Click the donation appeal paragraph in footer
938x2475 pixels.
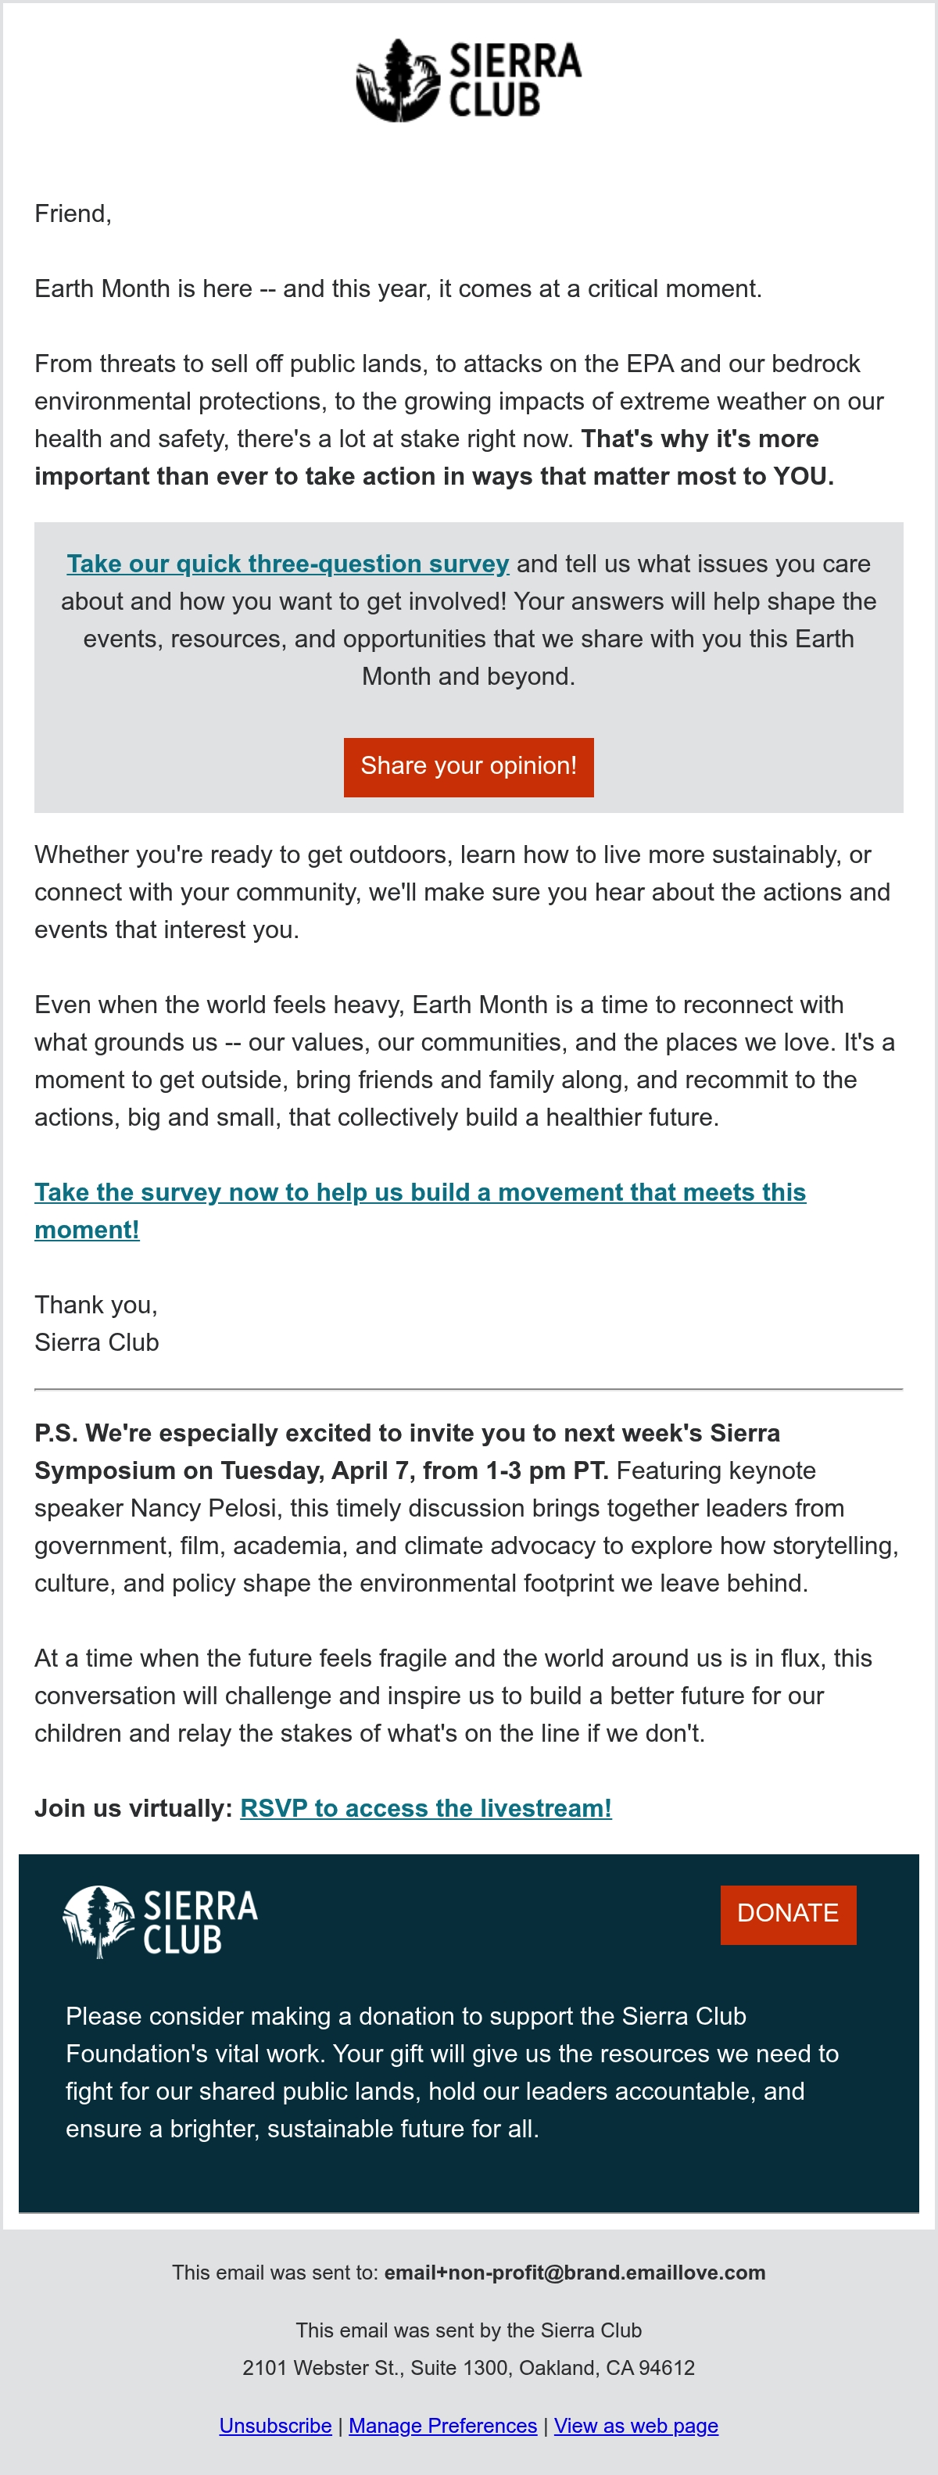[x=452, y=2072]
